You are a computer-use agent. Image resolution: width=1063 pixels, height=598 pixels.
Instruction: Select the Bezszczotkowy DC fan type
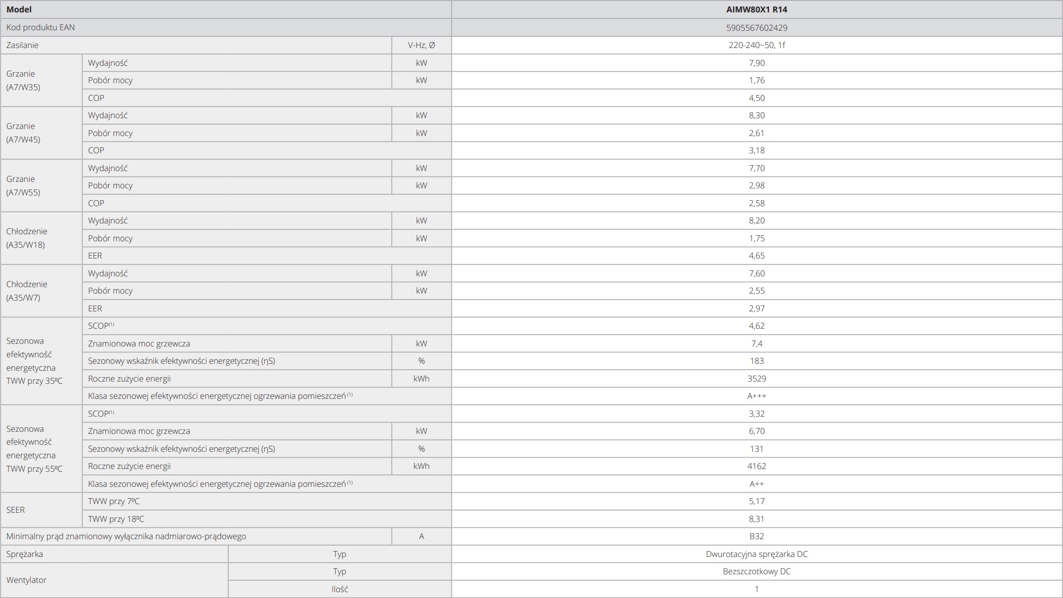click(757, 572)
